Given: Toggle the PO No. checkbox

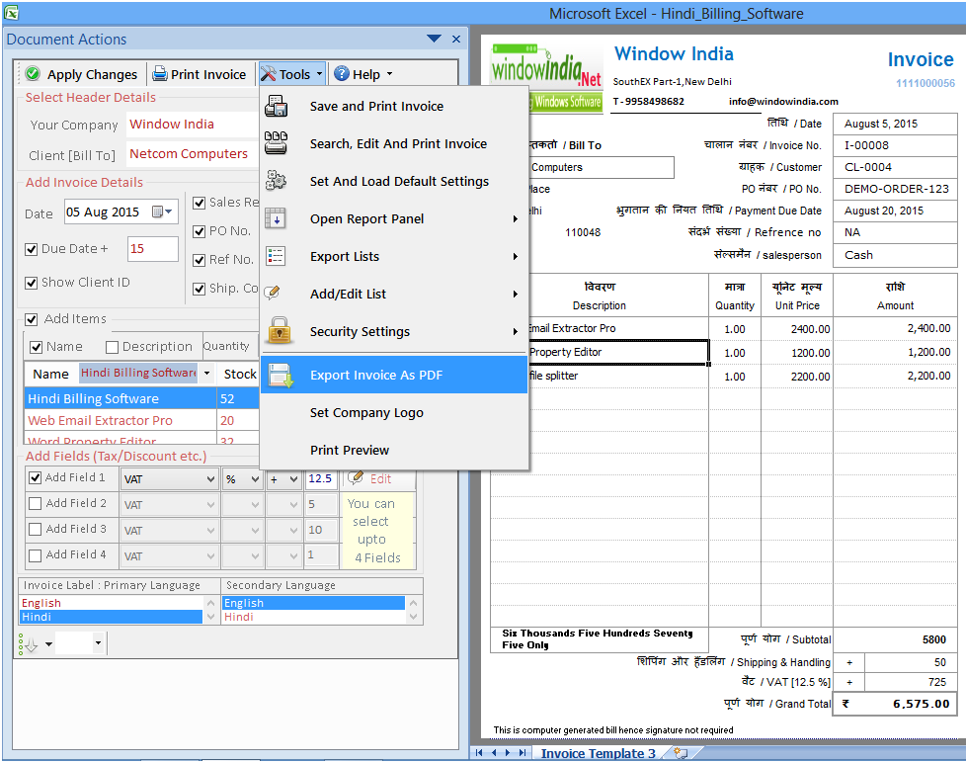Looking at the screenshot, I should click(x=199, y=231).
